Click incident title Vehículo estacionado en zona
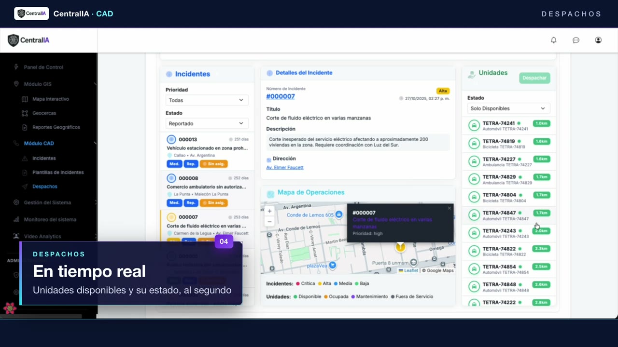This screenshot has height=347, width=618. coord(207,148)
